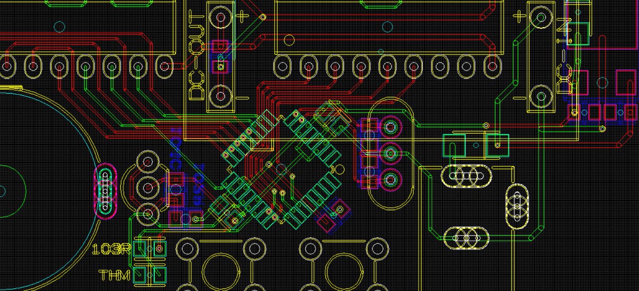The height and width of the screenshot is (291, 639).
Task: Select the left pad next to 103R
Action: coord(141,249)
